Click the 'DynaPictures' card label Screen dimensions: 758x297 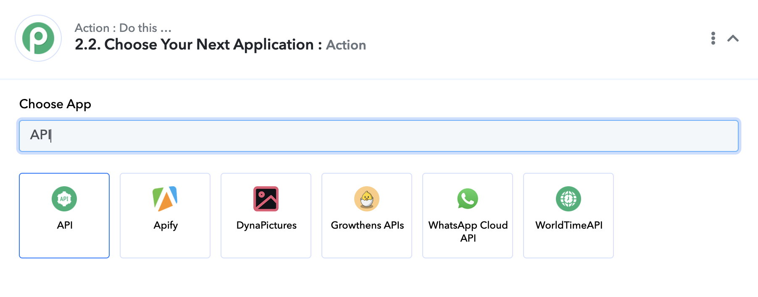tap(266, 225)
